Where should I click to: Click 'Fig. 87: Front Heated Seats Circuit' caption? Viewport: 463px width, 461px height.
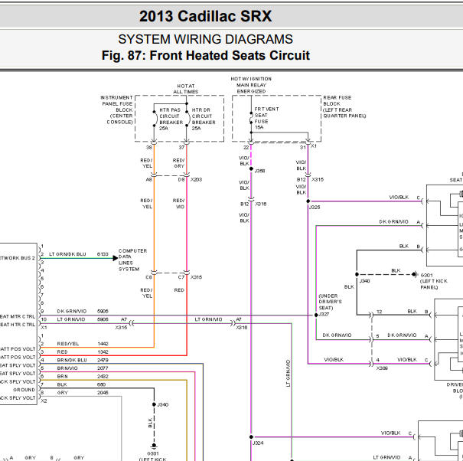click(x=206, y=55)
